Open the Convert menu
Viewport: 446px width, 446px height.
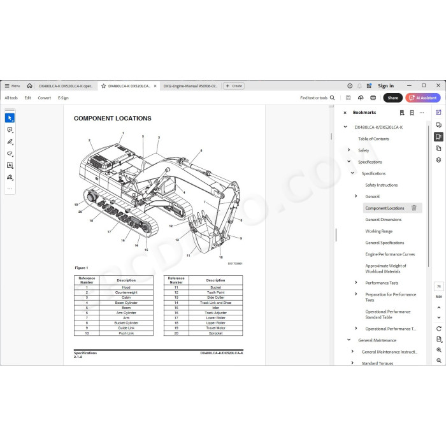45,98
